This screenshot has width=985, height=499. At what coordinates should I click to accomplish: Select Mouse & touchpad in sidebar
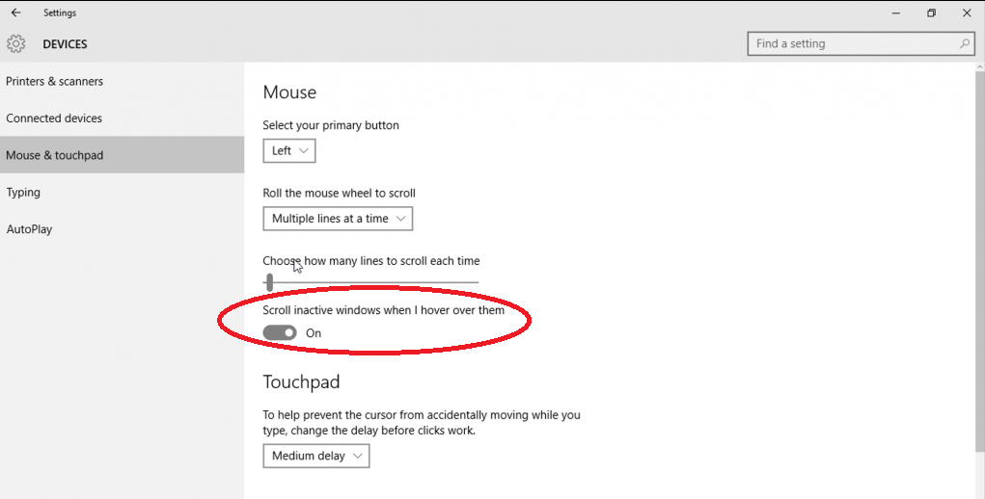click(55, 155)
